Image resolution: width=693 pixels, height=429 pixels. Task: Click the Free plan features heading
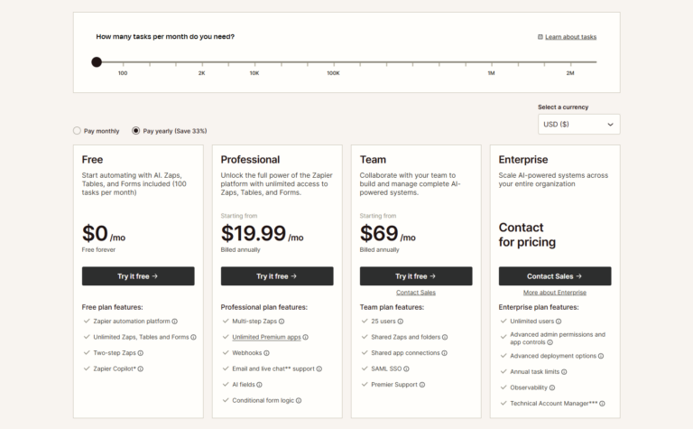(x=112, y=307)
